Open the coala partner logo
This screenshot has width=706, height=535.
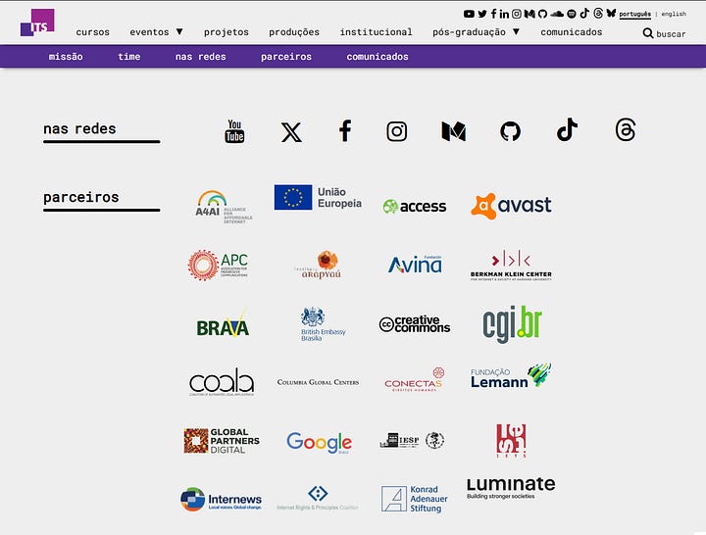222,382
